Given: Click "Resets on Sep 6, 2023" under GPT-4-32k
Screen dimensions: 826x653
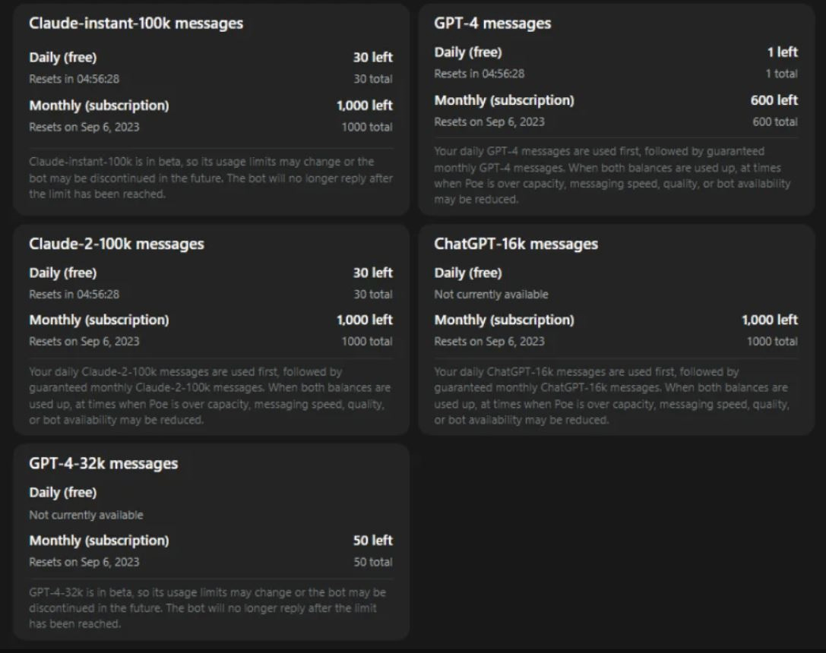Looking at the screenshot, I should (x=84, y=563).
